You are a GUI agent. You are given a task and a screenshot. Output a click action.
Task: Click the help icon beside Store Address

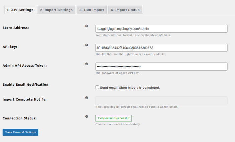(x=87, y=26)
